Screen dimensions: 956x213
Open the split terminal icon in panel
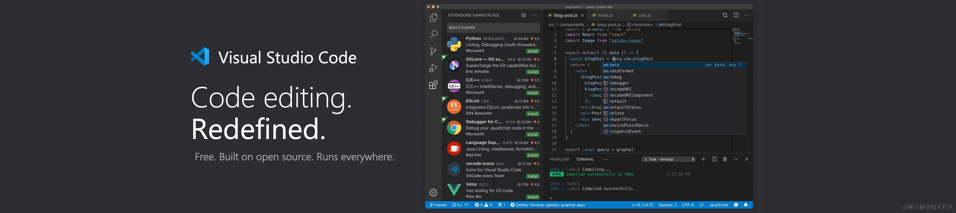click(714, 159)
